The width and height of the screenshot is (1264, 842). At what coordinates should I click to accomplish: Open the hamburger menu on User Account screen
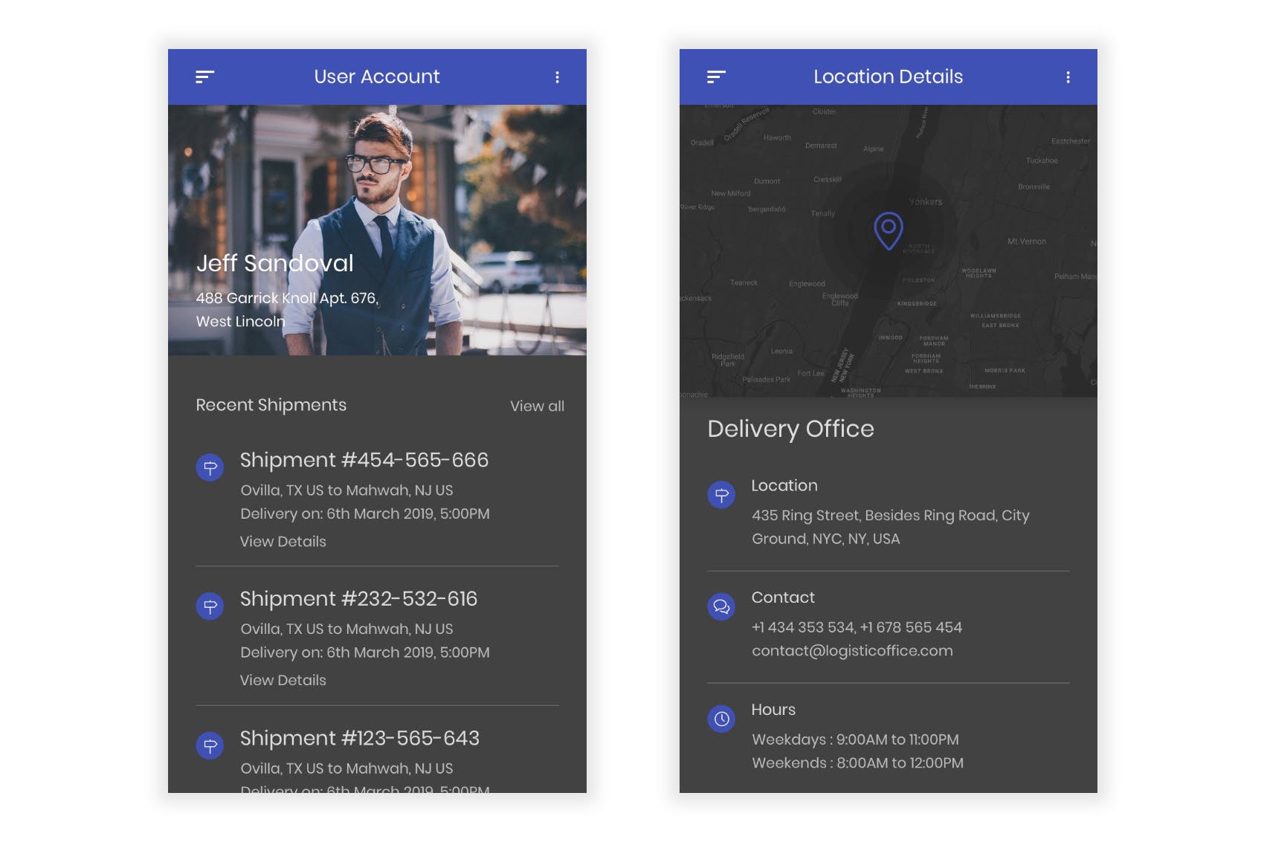[x=206, y=76]
